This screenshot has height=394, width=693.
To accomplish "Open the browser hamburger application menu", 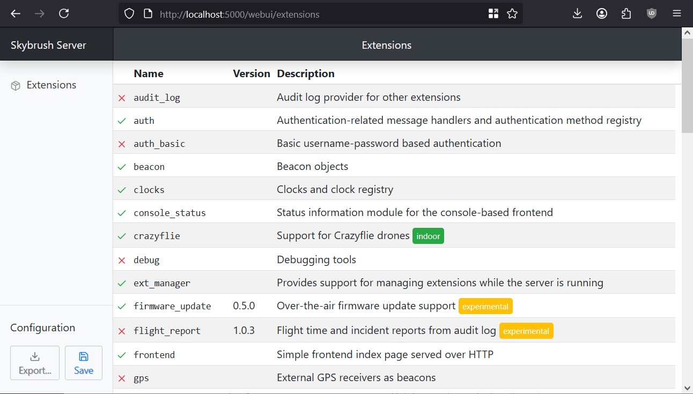I will (x=677, y=14).
